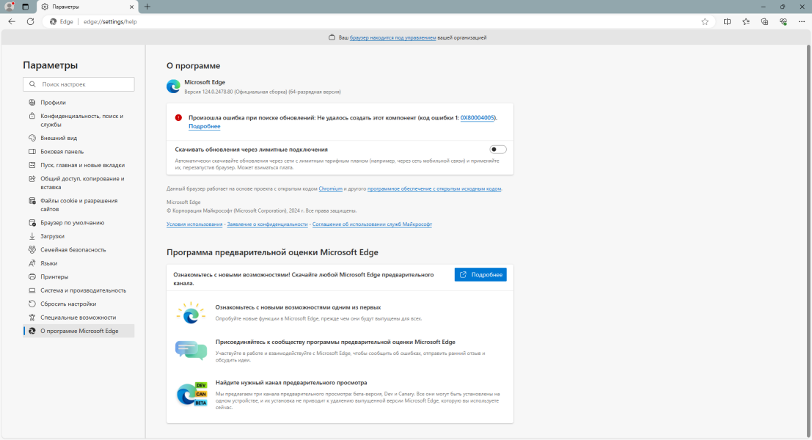This screenshot has width=812, height=440.
Task: Open программное обеспечение с открытым исходным кодом link
Action: click(x=434, y=189)
